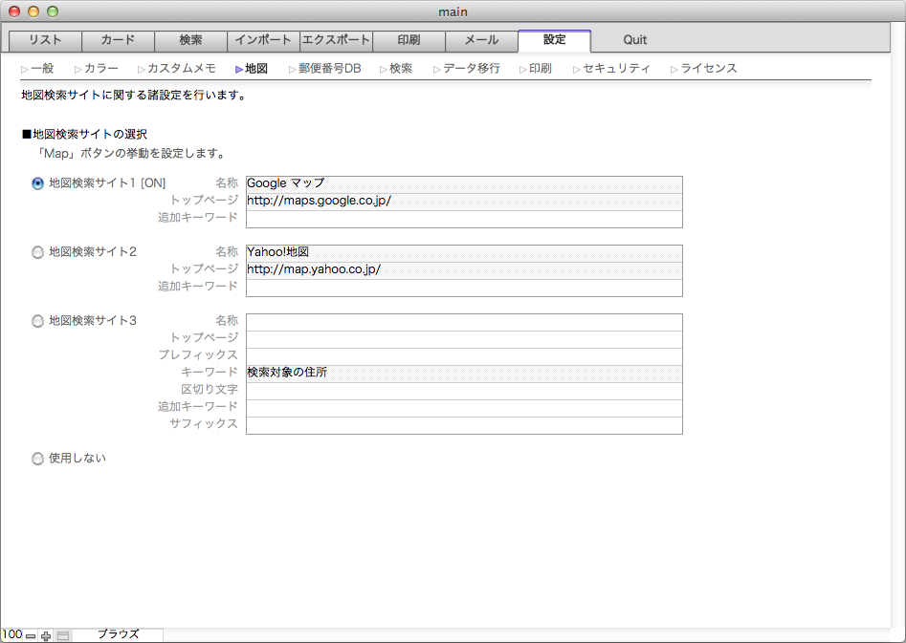Click the Google マップ name field
The width and height of the screenshot is (906, 643).
coord(463,183)
